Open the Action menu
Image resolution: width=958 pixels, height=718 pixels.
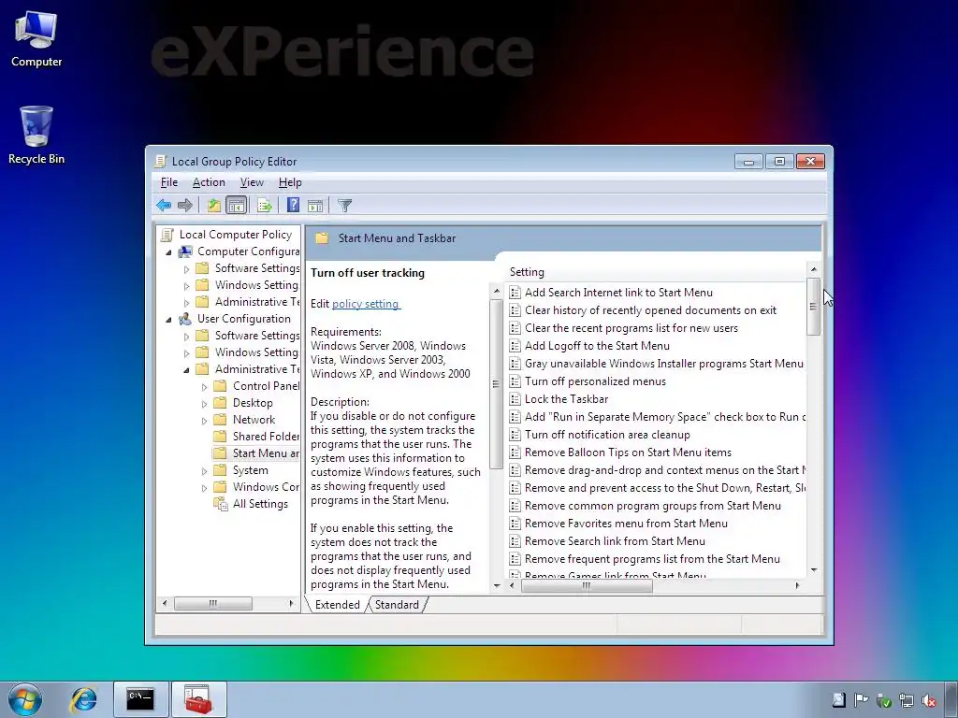point(209,182)
